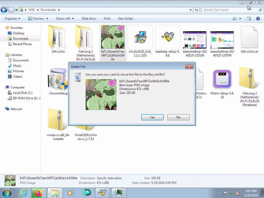Change the view icon in toolbar
264x198 pixels.
coord(235,19)
